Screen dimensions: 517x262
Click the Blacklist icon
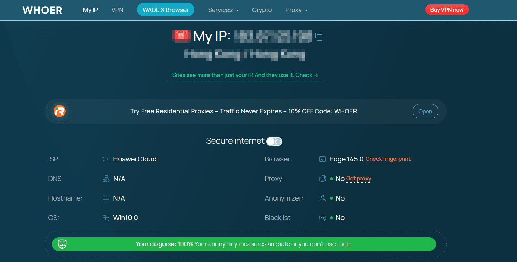pyautogui.click(x=322, y=218)
